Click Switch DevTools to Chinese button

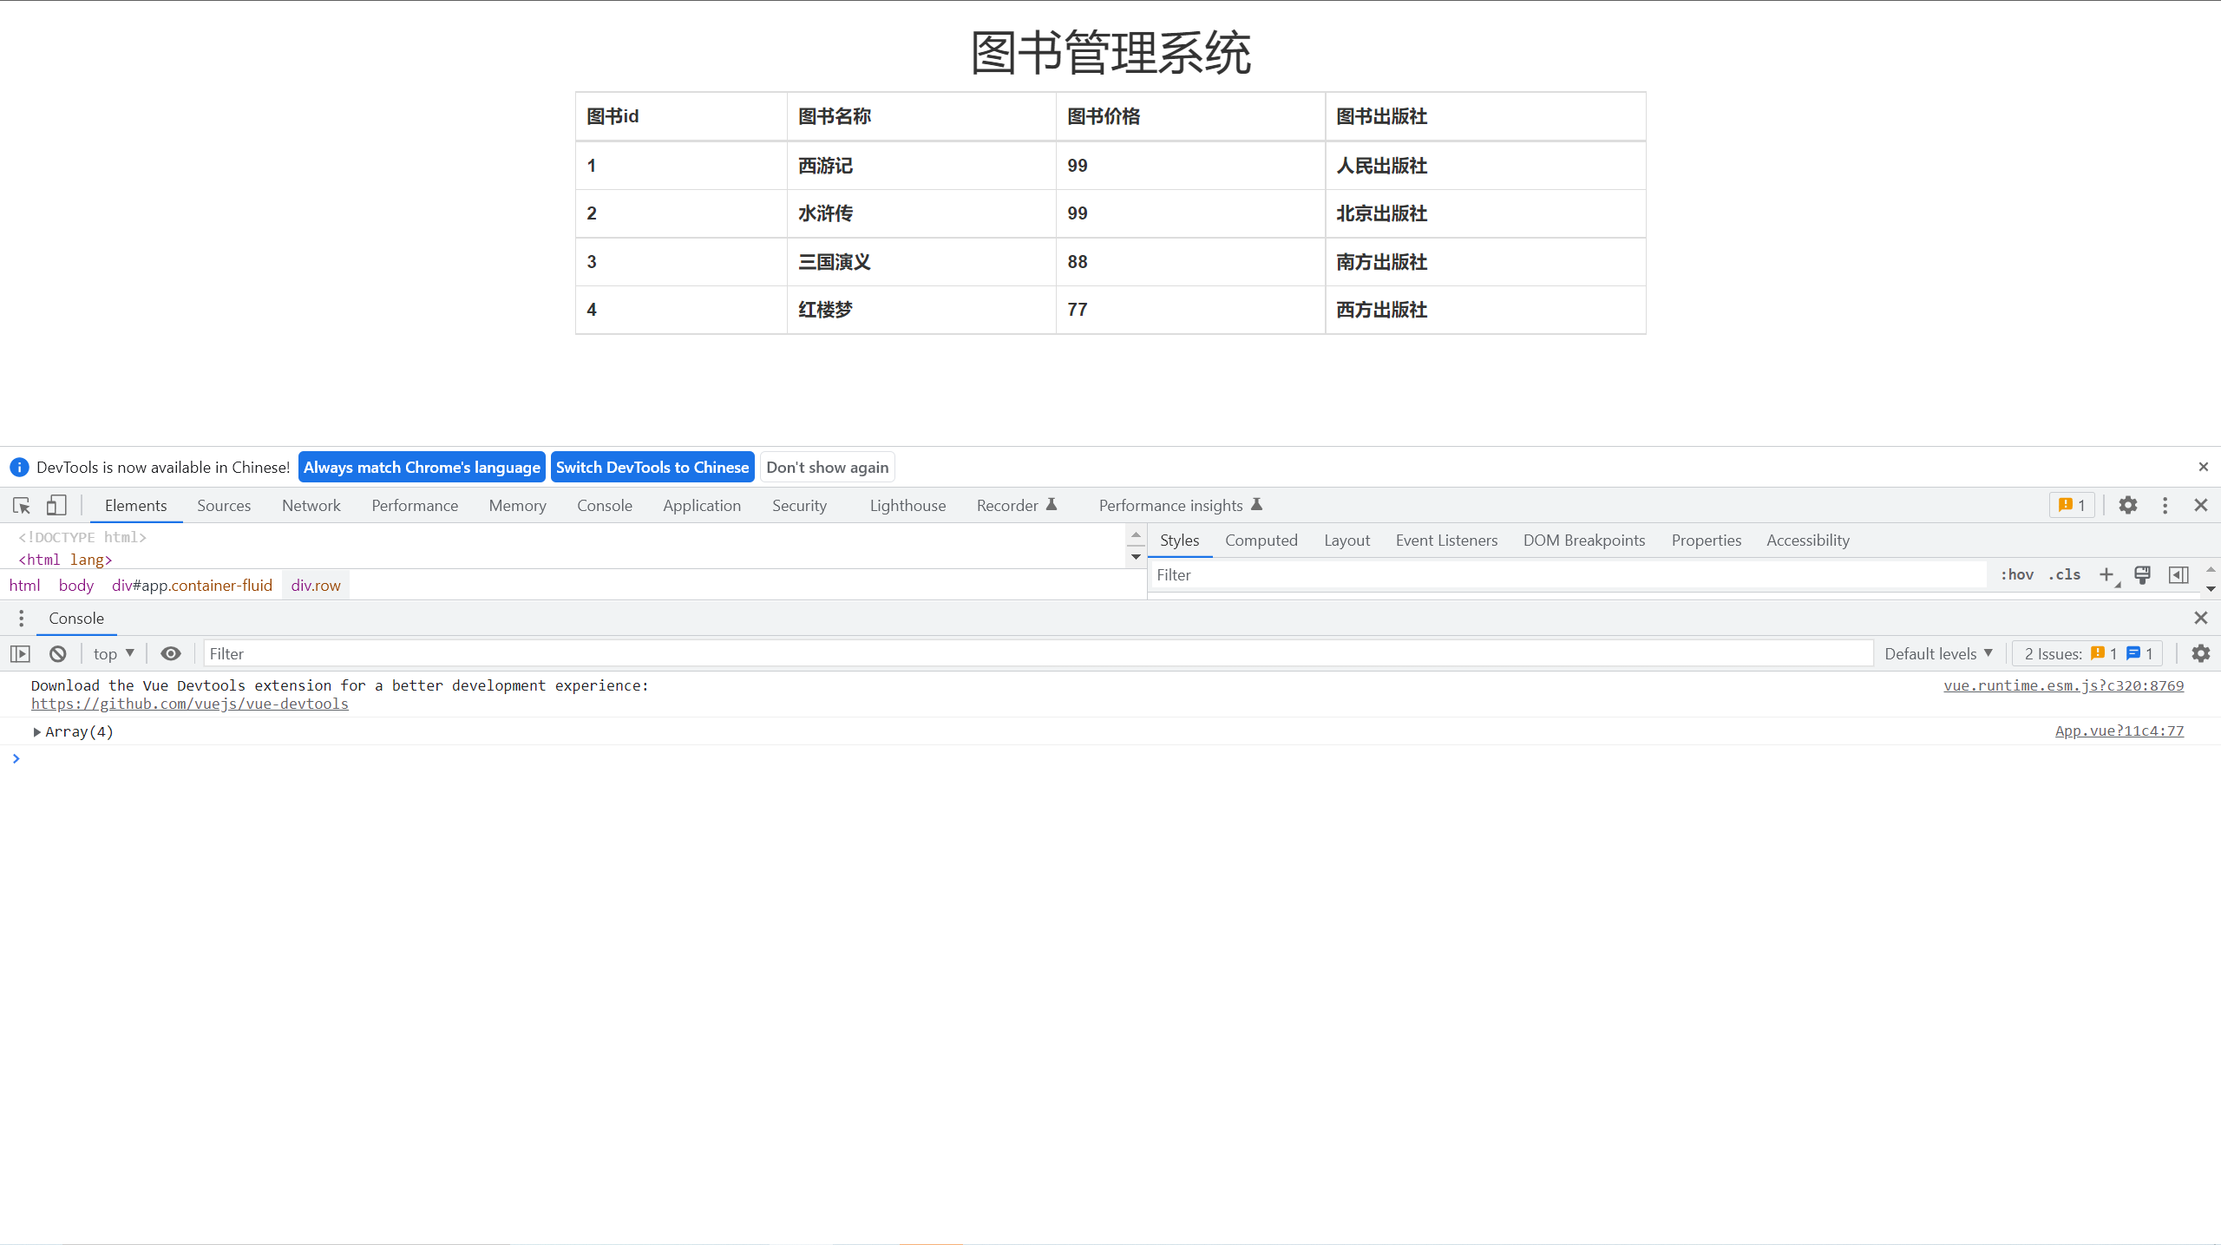[x=652, y=467]
